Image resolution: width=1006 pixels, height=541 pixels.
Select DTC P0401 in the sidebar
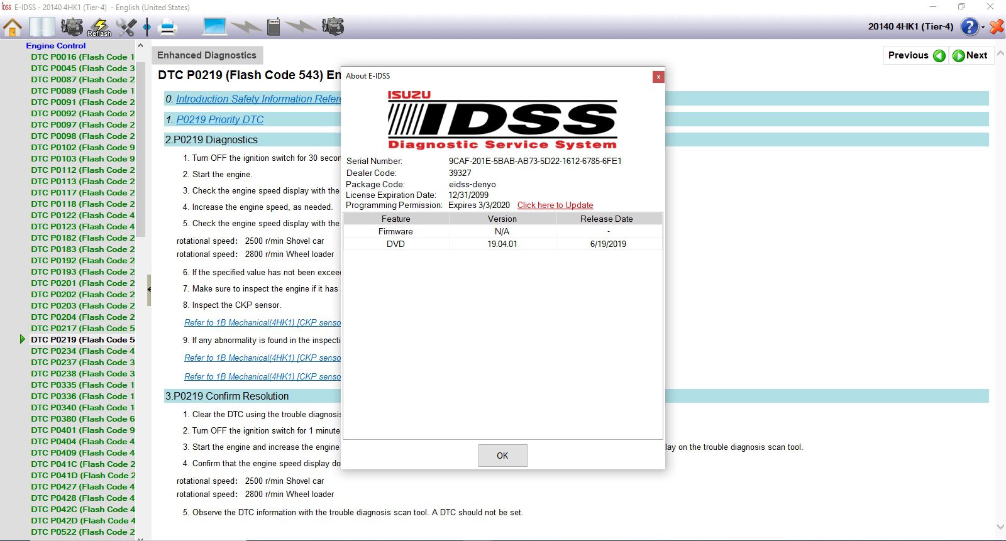click(83, 430)
